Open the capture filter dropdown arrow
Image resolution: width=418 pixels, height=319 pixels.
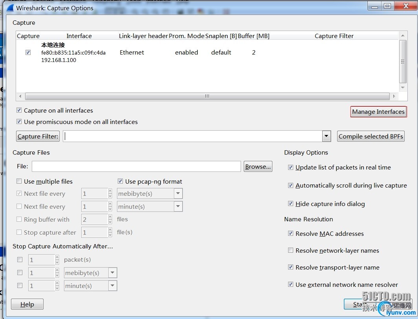pyautogui.click(x=326, y=136)
